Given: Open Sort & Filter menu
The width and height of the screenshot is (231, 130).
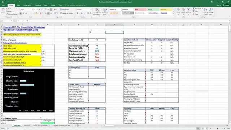Looking at the screenshot, I should (206, 12).
